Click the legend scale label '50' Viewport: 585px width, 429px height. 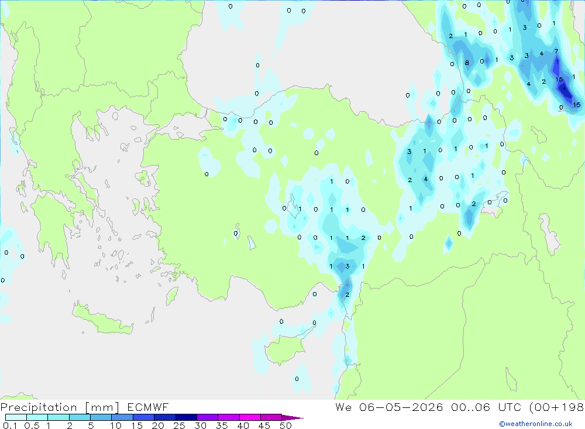tap(285, 425)
